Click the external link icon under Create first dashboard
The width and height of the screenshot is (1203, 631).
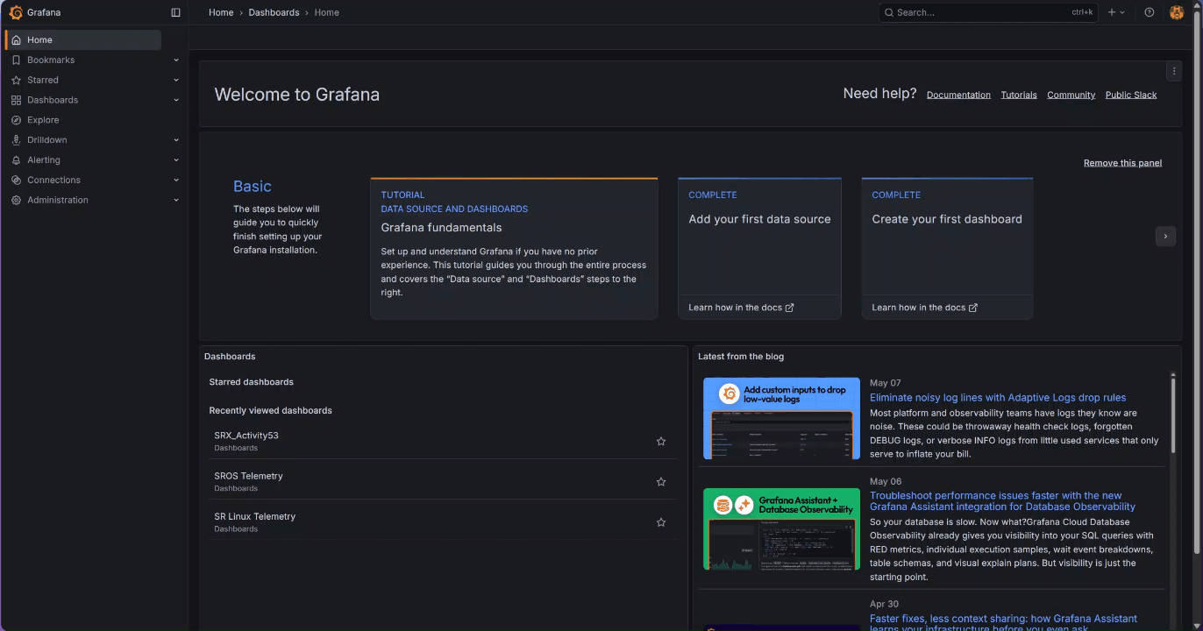(973, 308)
